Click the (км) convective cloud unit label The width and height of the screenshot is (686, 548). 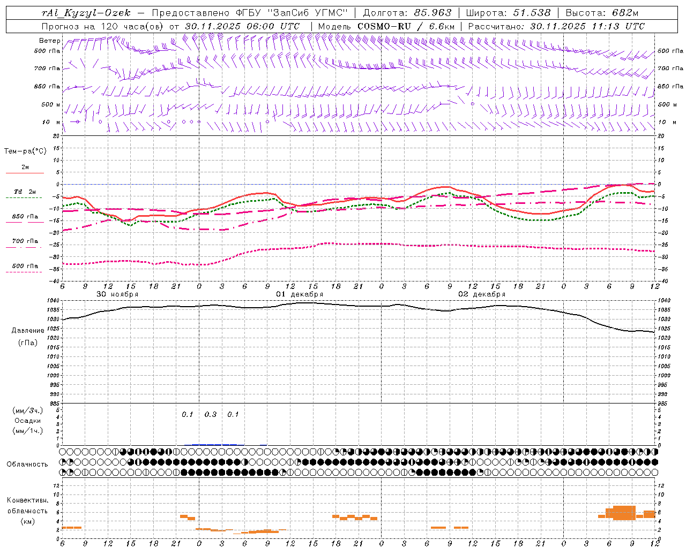coord(28,521)
